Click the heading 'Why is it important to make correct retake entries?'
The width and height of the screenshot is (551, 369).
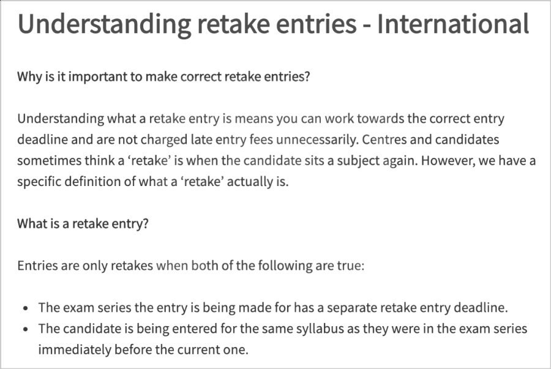pos(163,76)
